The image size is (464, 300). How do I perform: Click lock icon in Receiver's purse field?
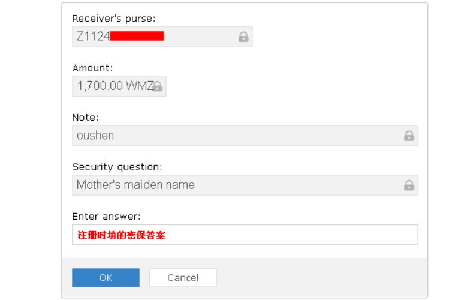pos(243,37)
